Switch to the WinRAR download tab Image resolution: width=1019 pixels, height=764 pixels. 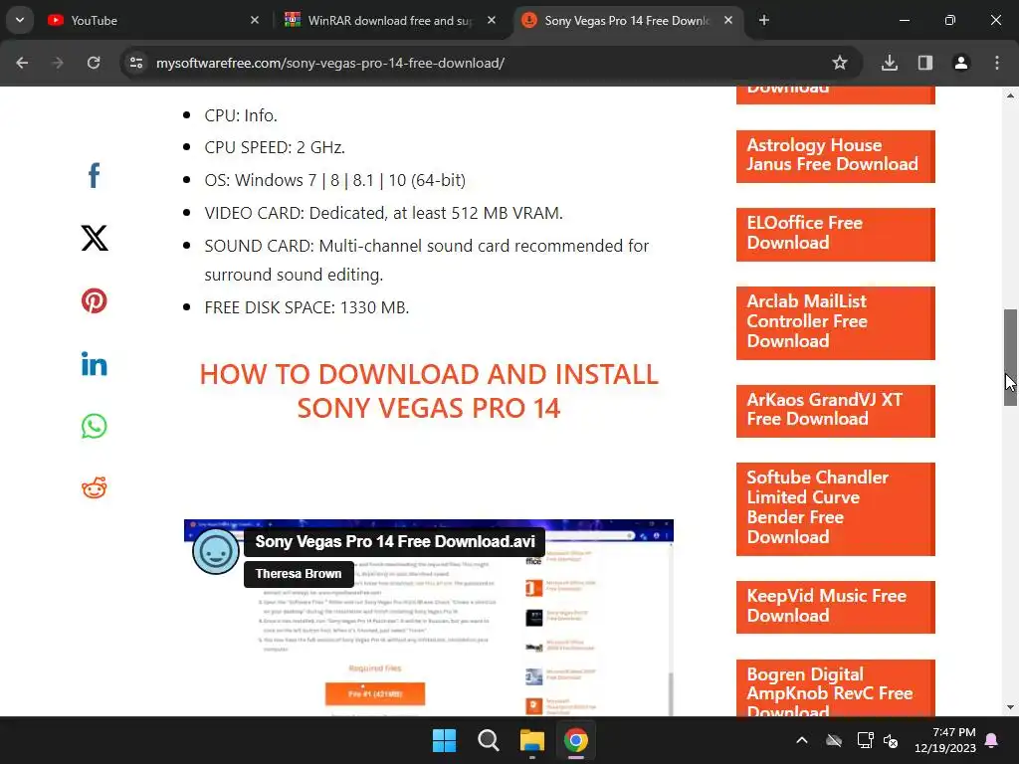390,20
